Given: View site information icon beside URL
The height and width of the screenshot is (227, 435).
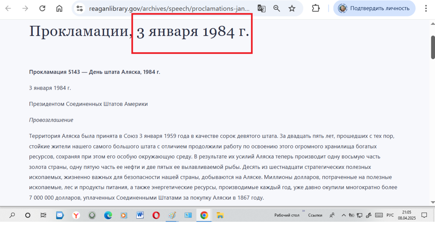Looking at the screenshot, I should 80,8.
